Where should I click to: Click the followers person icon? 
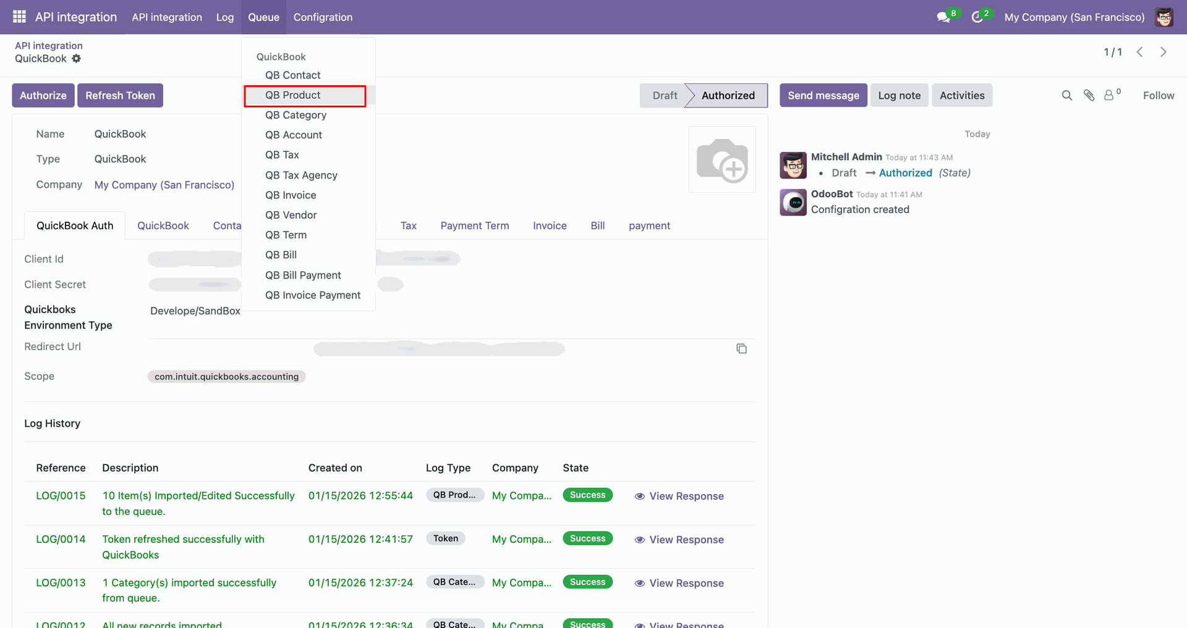click(1110, 95)
